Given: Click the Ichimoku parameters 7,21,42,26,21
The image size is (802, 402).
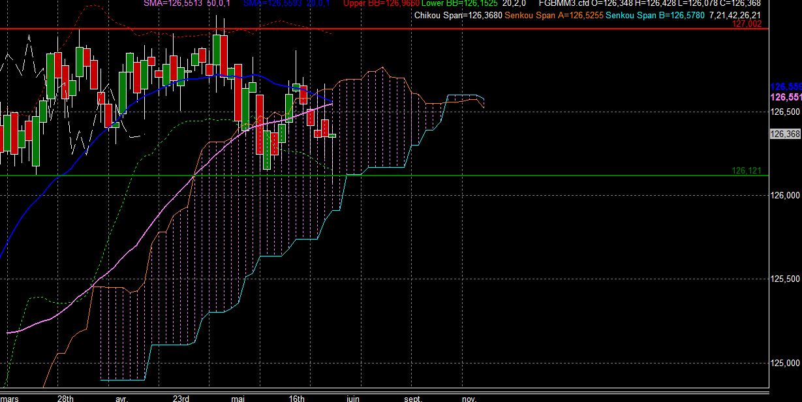Looking at the screenshot, I should (735, 16).
